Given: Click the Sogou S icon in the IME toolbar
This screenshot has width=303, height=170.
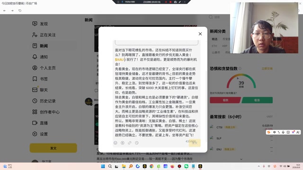Looking at the screenshot, I should [x=268, y=132].
